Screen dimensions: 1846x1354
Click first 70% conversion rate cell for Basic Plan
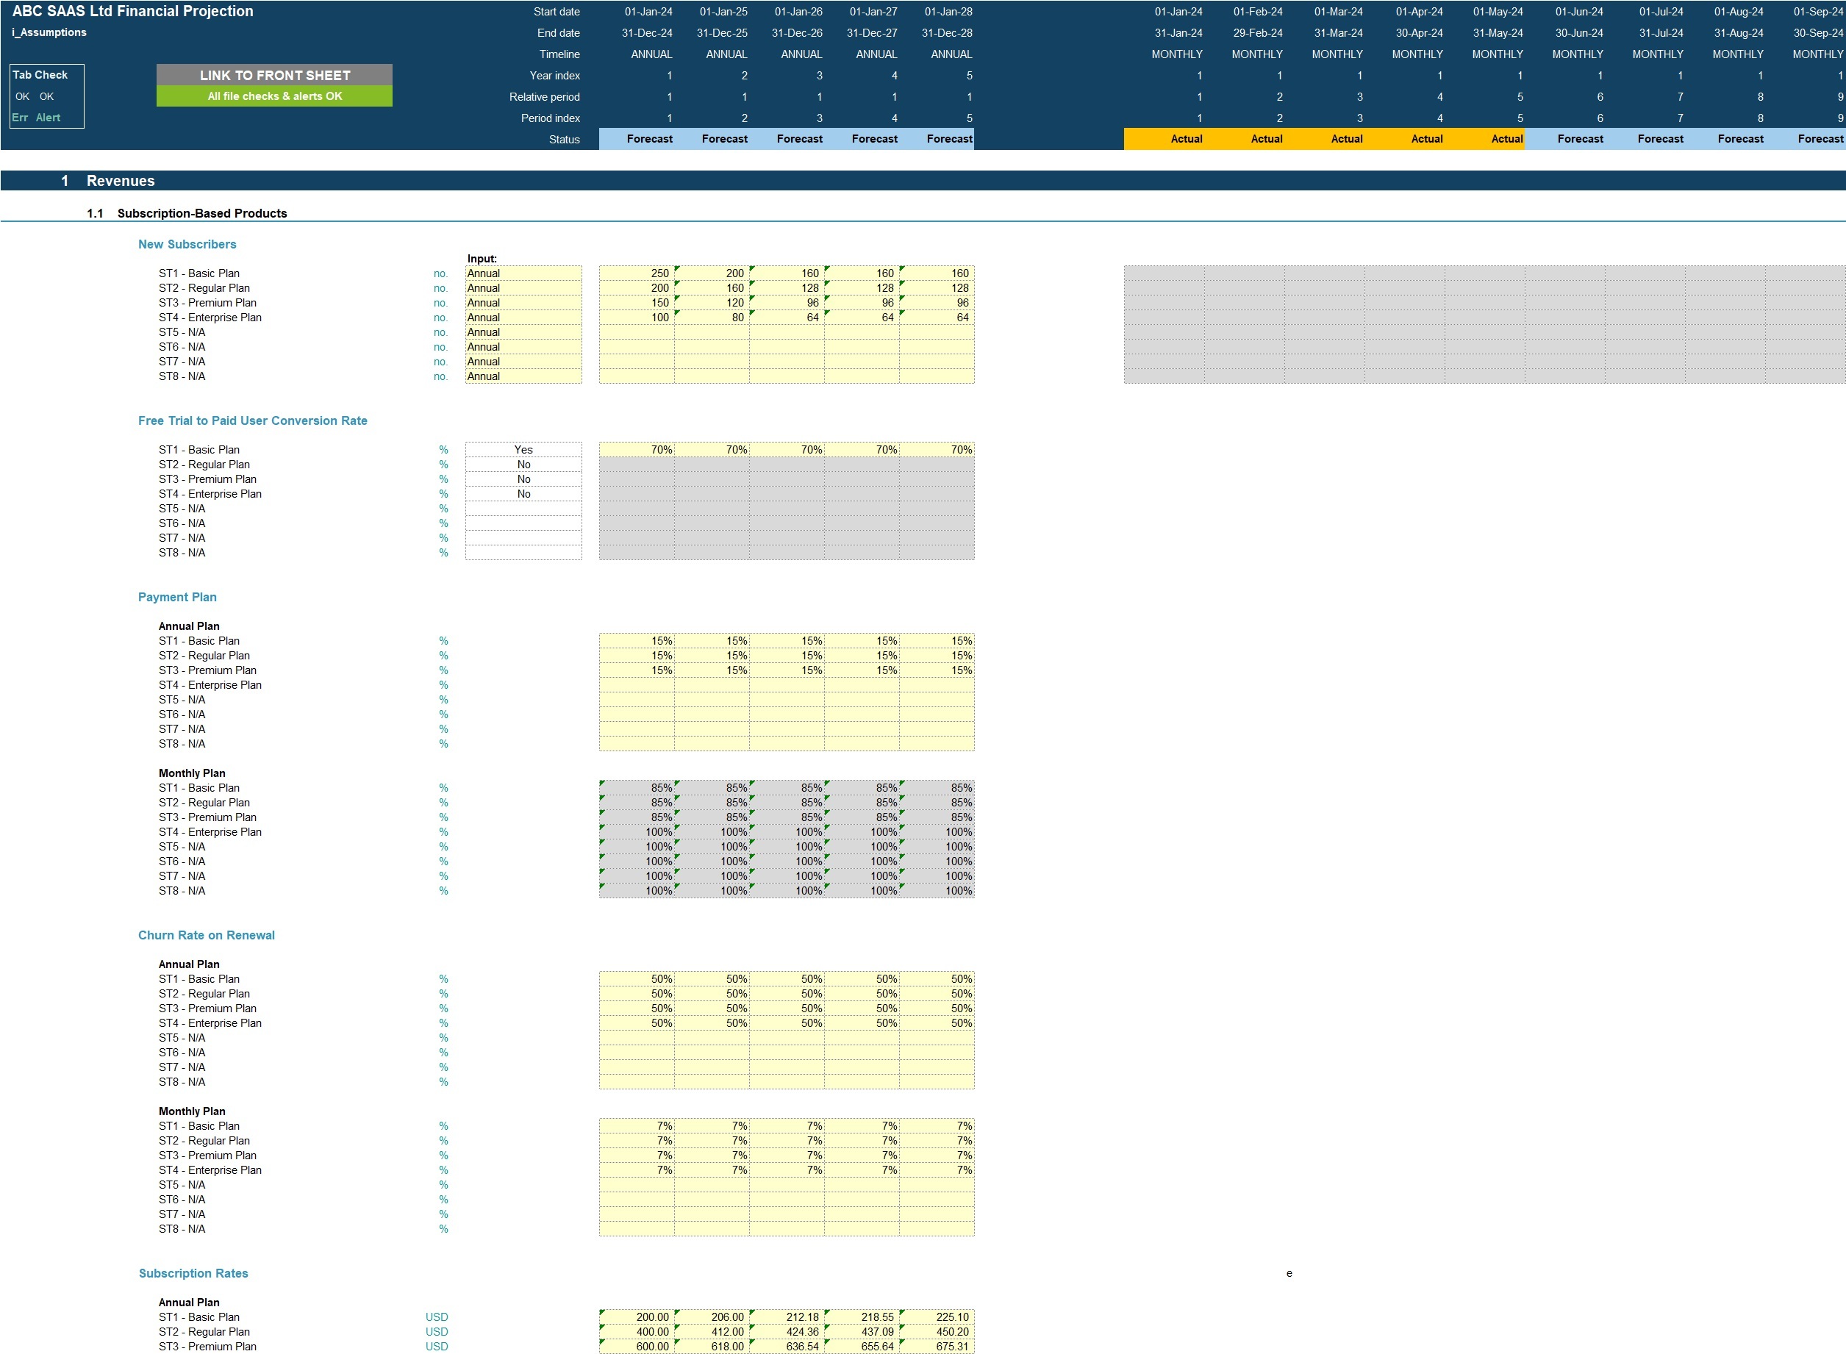point(637,449)
